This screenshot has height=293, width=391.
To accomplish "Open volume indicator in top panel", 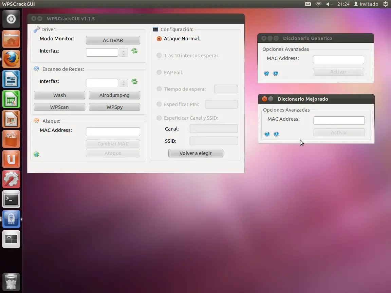I will (330, 4).
